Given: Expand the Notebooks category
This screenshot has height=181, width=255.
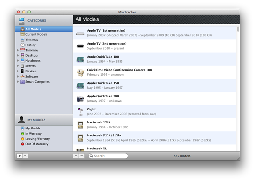Looking at the screenshot, I should click(x=18, y=60).
